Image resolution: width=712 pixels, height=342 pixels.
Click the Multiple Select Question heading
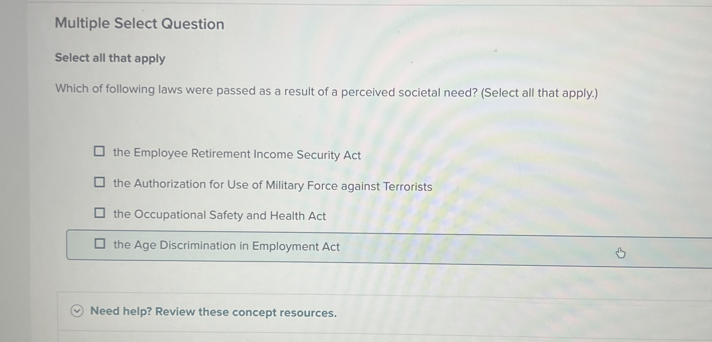coord(139,24)
